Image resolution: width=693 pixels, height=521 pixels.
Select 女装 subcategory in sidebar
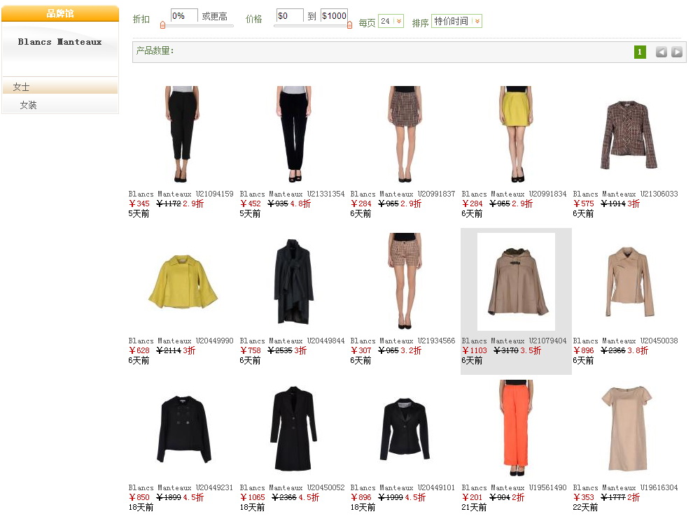[60, 105]
